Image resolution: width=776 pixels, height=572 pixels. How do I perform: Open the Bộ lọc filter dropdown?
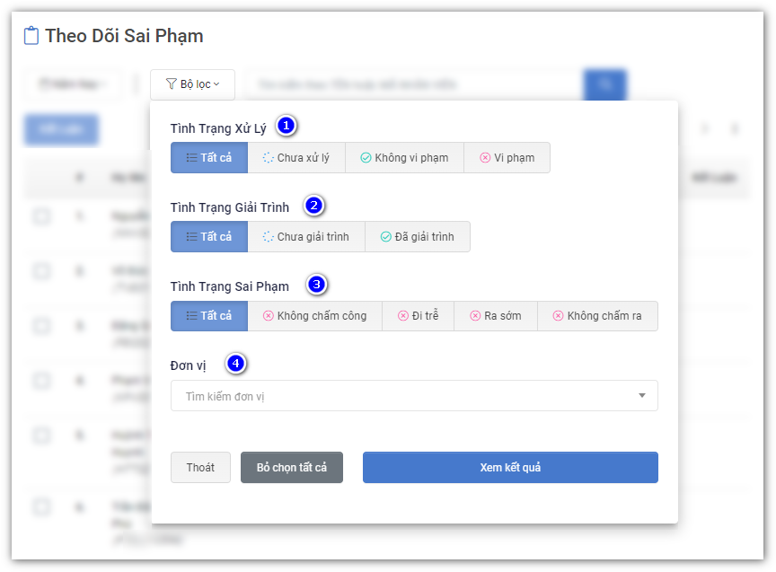192,84
